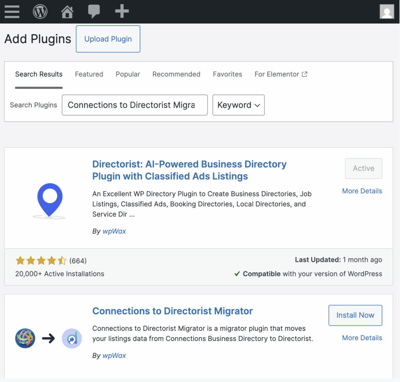Viewport: 400px width, 382px height.
Task: Open comments via speech bubble icon
Action: pos(94,11)
